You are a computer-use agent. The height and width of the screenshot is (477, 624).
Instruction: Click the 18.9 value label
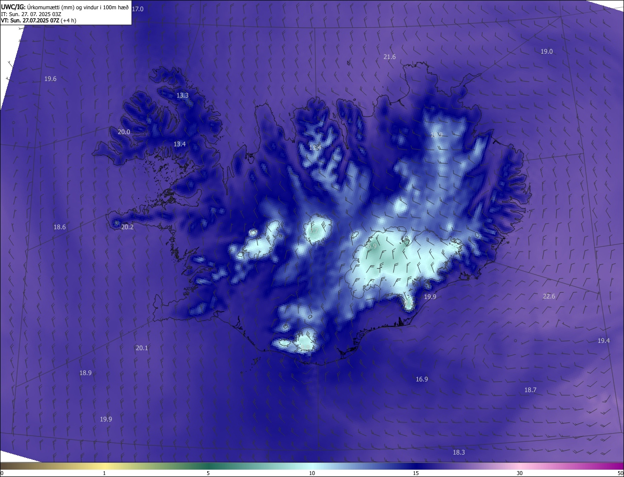(x=85, y=373)
